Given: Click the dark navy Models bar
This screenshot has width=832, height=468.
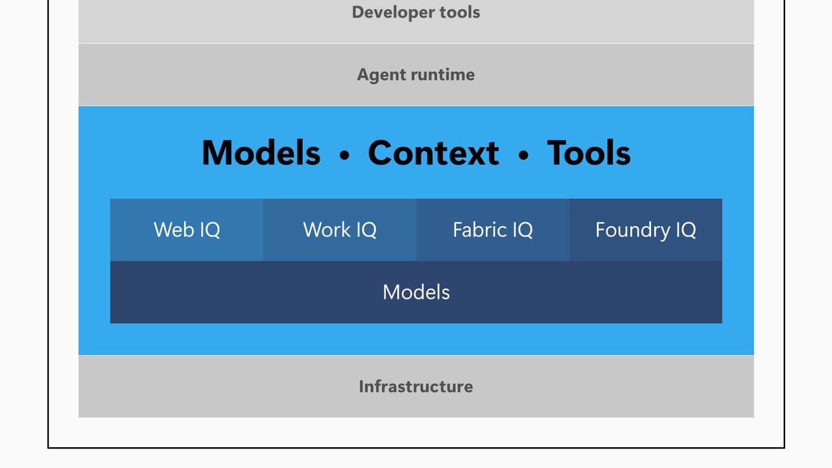Looking at the screenshot, I should pos(416,292).
